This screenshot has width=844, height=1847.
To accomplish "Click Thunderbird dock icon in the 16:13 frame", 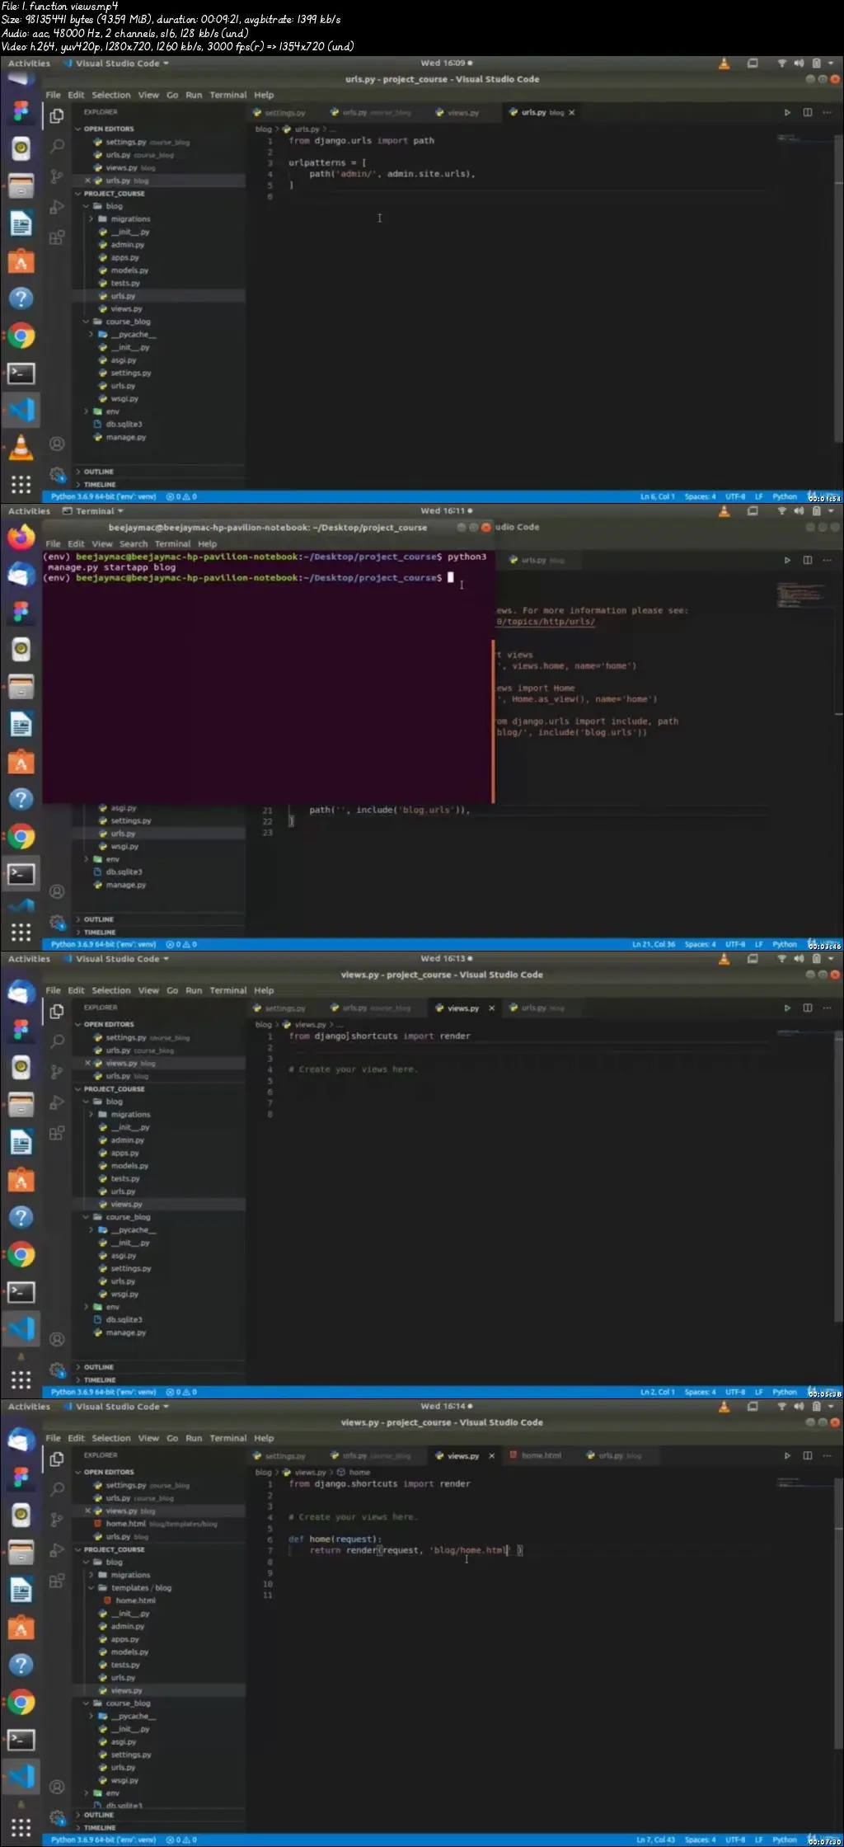I will pos(21,993).
